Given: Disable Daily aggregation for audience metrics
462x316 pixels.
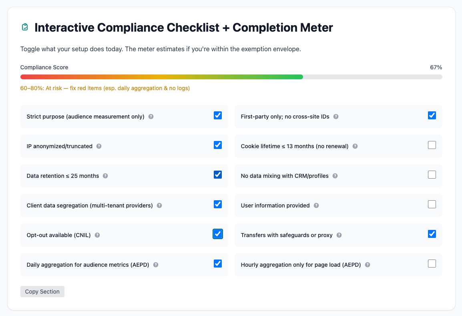Looking at the screenshot, I should [217, 263].
